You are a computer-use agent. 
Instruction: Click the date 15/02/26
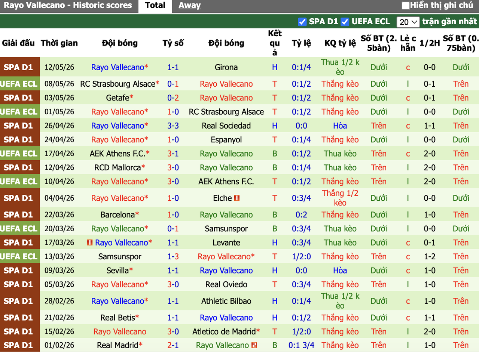59,331
